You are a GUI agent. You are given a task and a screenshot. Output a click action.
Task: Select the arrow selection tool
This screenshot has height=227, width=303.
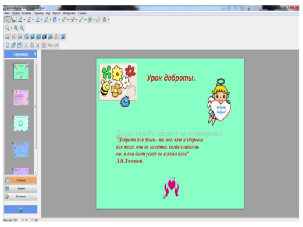[x=7, y=20]
